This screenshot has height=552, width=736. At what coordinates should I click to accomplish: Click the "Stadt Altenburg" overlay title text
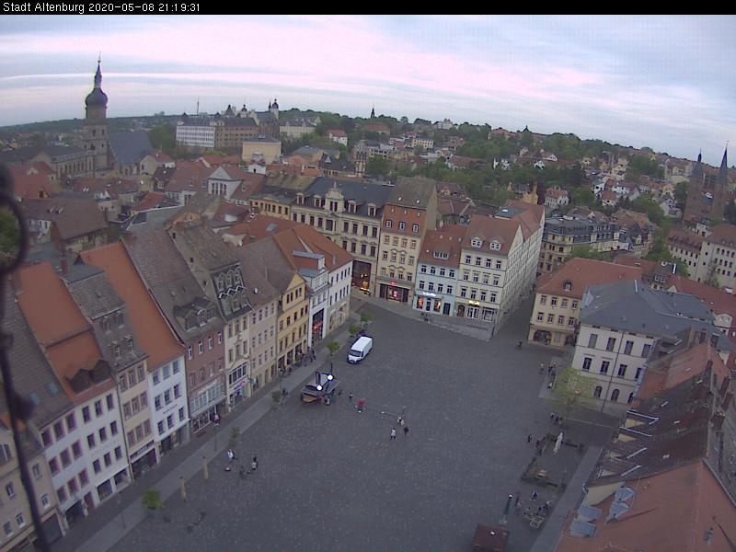click(44, 7)
